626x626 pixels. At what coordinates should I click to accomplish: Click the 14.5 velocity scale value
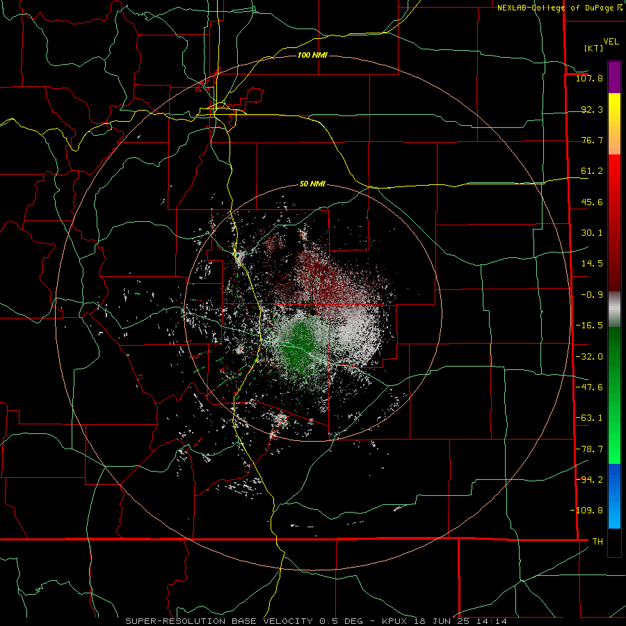point(592,264)
